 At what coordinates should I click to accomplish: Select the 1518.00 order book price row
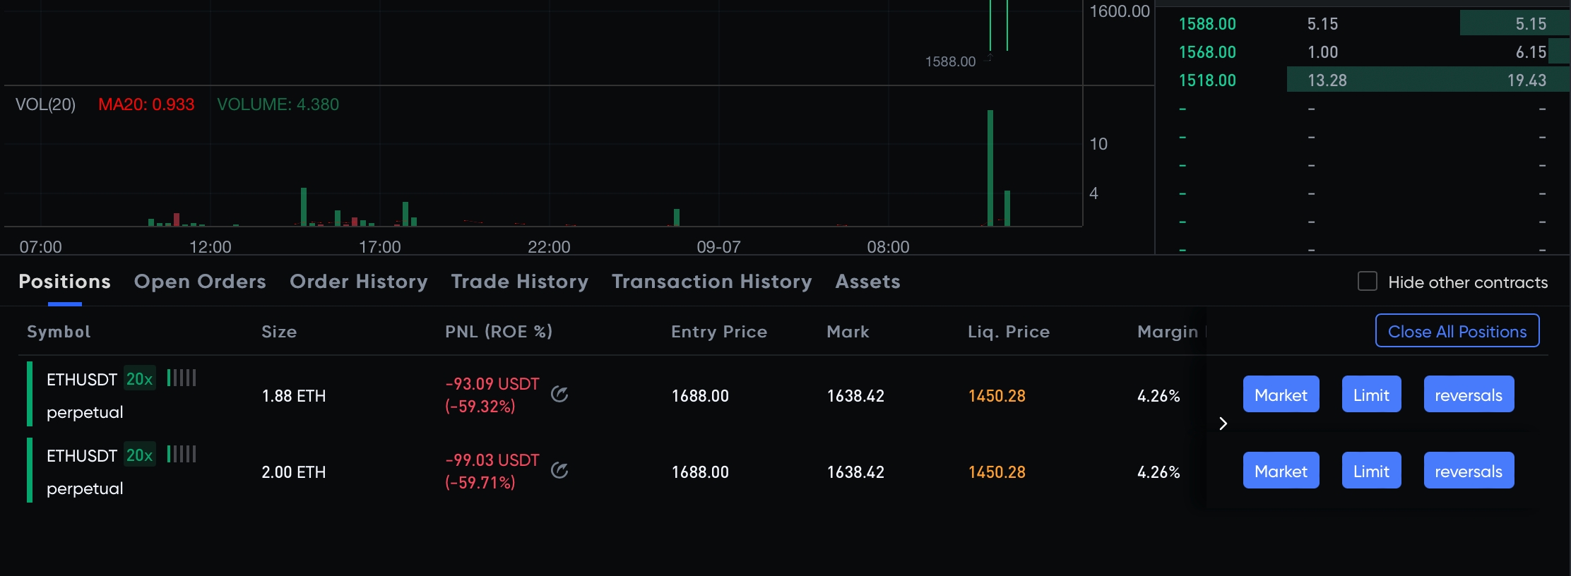coord(1207,80)
